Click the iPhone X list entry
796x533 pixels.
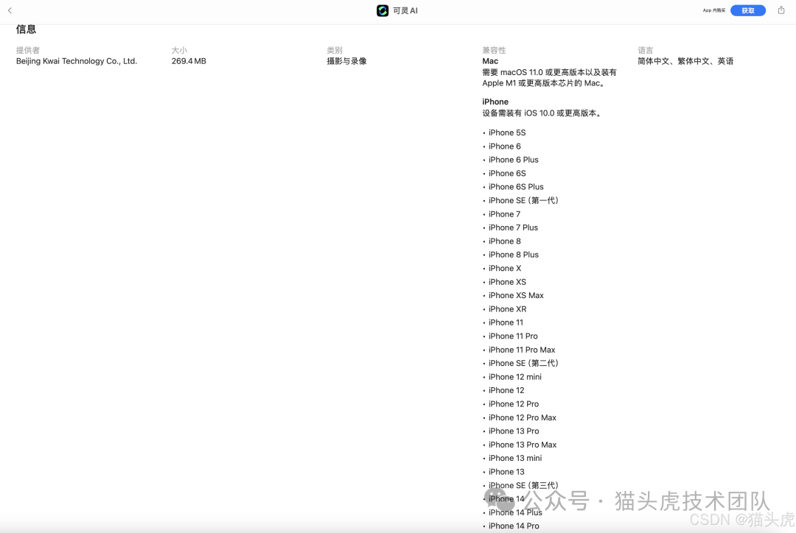(505, 269)
